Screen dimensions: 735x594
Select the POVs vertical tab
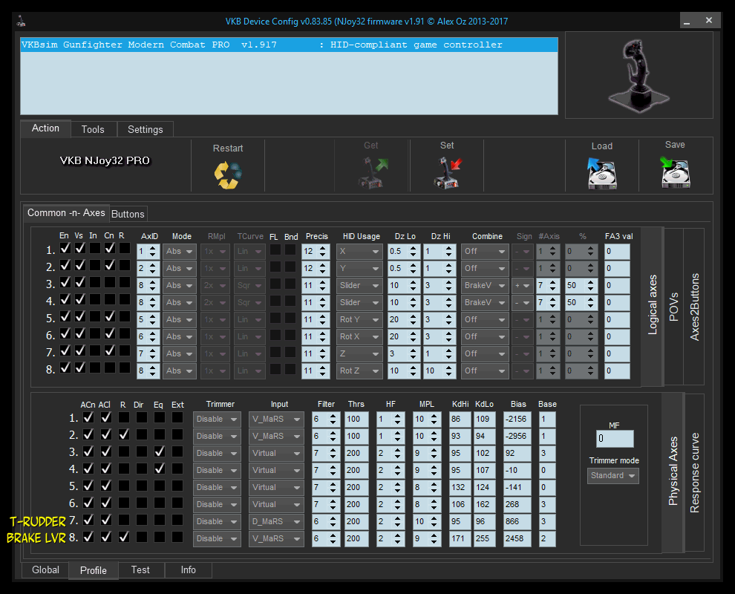[674, 307]
